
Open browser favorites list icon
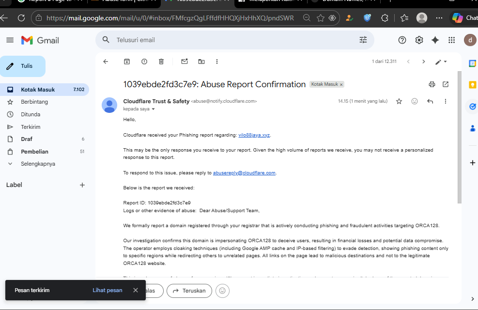coord(404,18)
